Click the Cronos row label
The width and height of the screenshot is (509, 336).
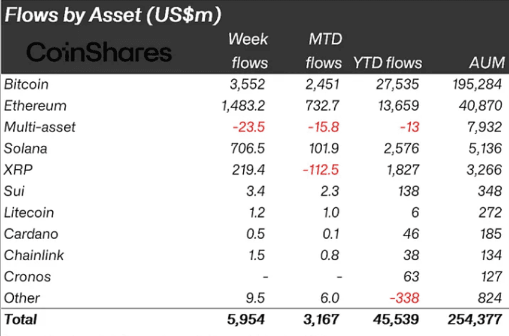coord(28,276)
